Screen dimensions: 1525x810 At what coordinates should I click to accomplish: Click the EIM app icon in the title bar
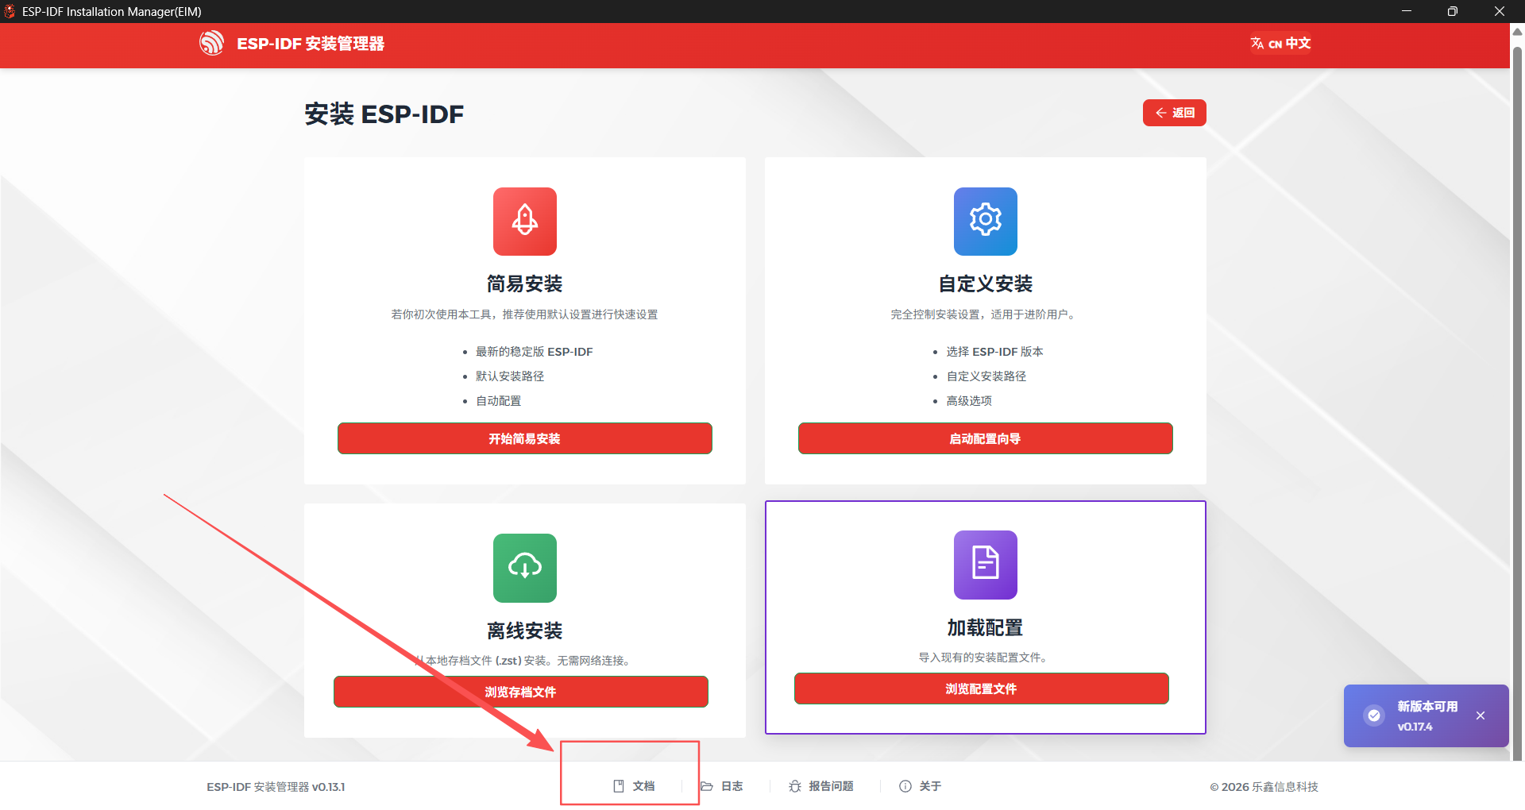click(10, 11)
